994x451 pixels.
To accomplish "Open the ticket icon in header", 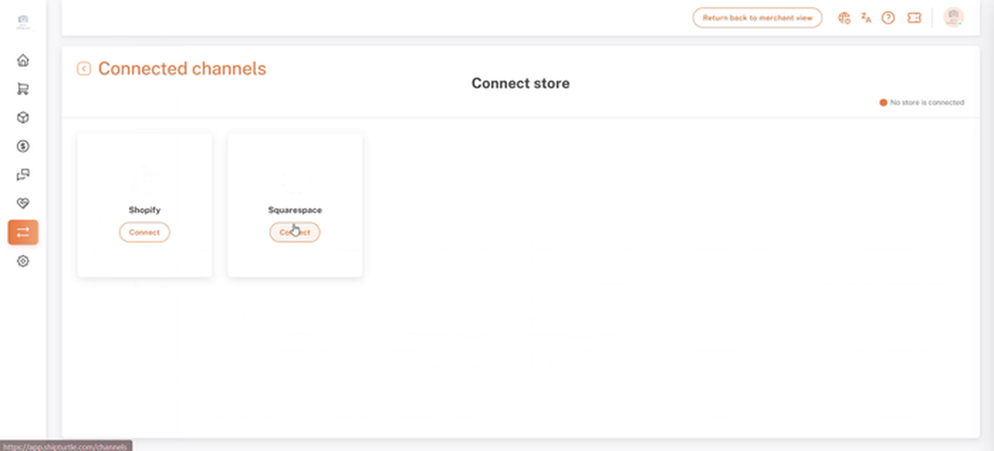I will pos(914,18).
